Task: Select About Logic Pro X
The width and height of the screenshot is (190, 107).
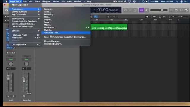Action: pyautogui.click(x=25, y=5)
